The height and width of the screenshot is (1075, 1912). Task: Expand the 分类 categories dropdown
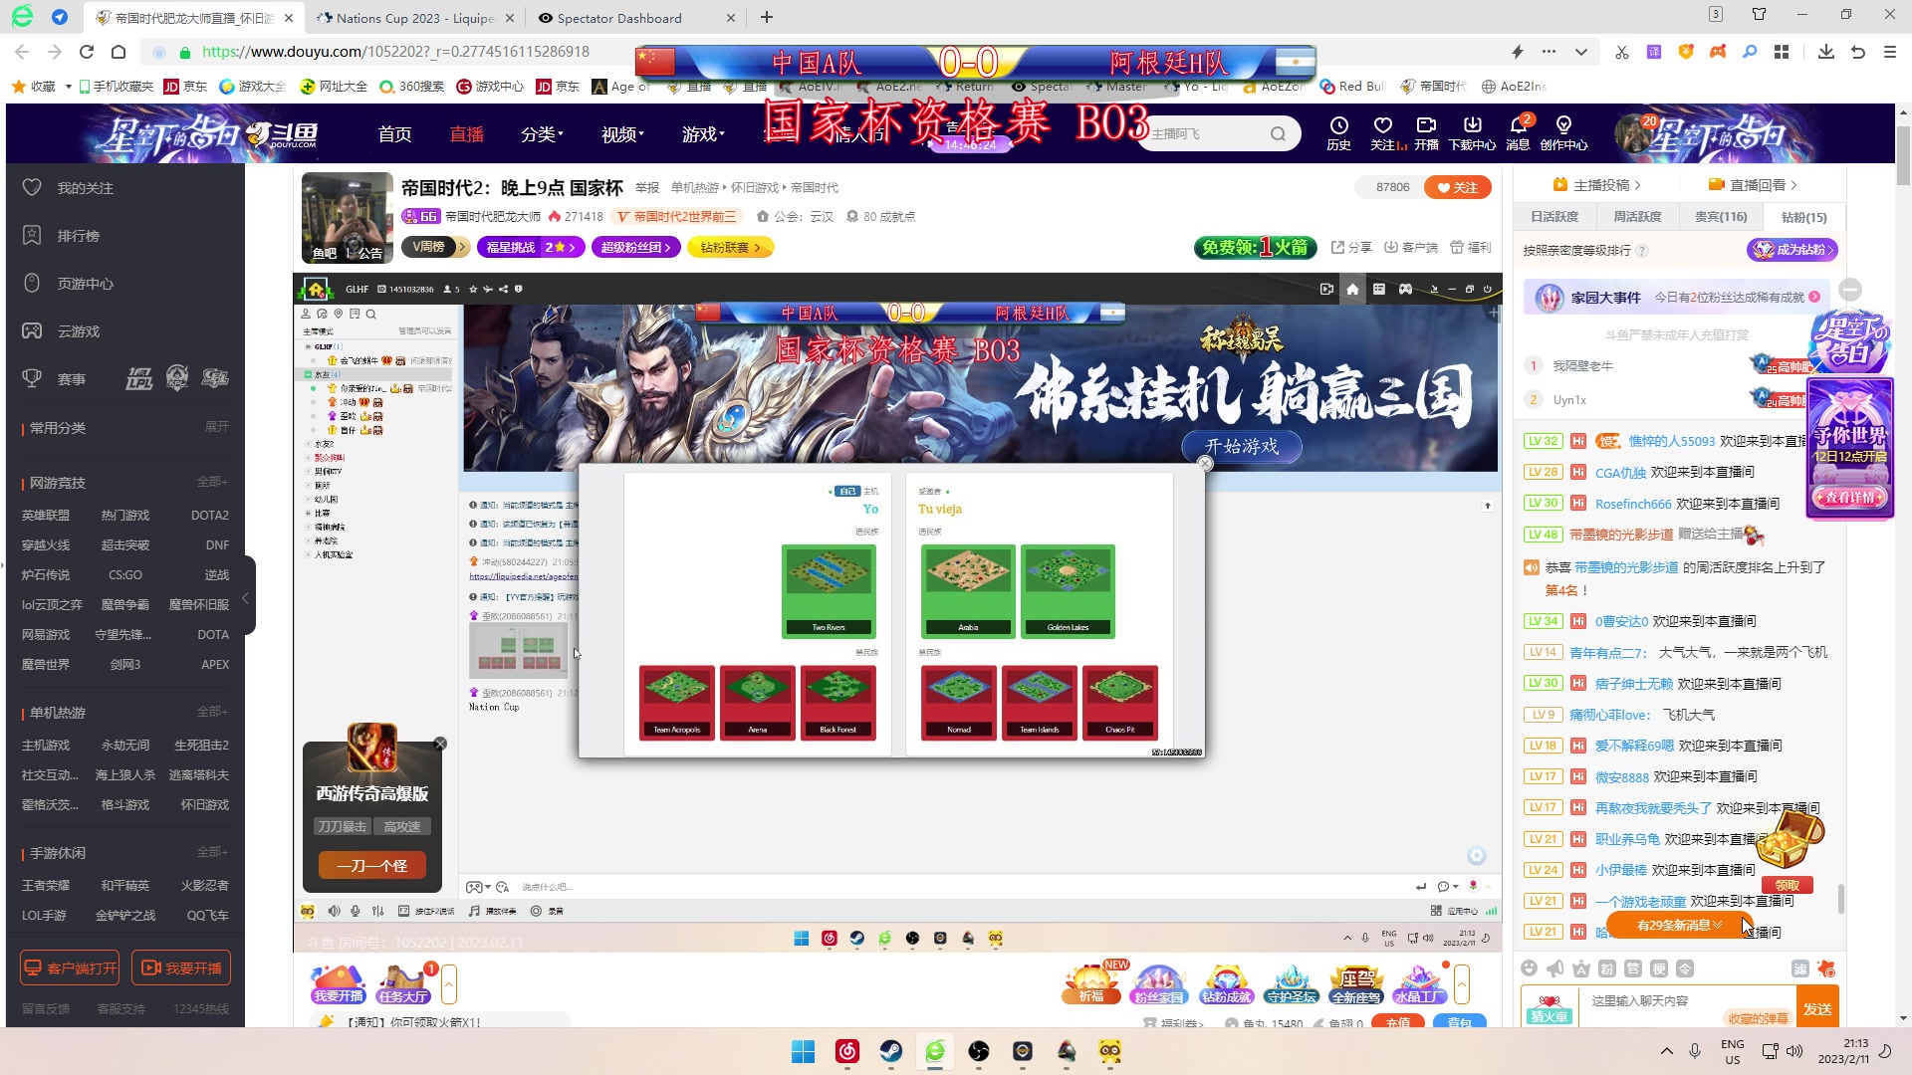coord(542,134)
